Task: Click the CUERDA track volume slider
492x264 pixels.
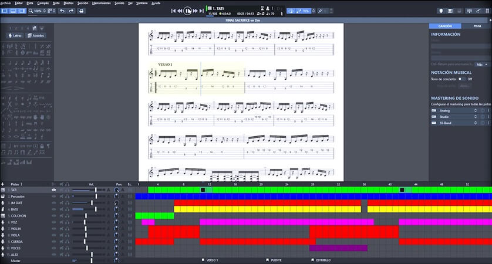Action: 89,242
